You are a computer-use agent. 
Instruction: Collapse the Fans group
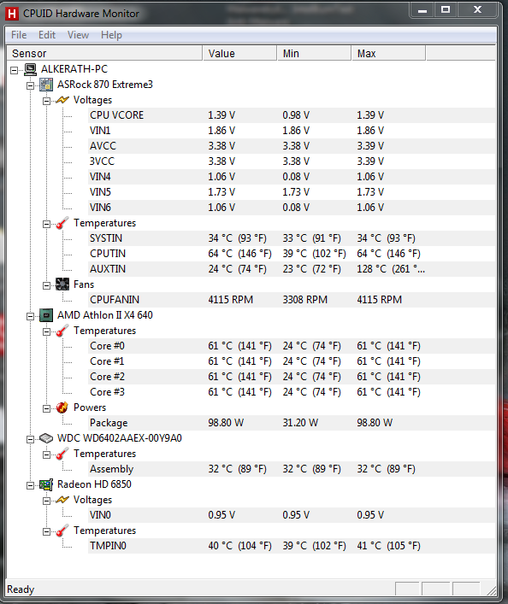[46, 285]
